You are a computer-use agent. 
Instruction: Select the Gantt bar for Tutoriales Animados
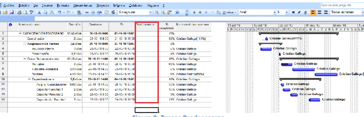coord(303,69)
